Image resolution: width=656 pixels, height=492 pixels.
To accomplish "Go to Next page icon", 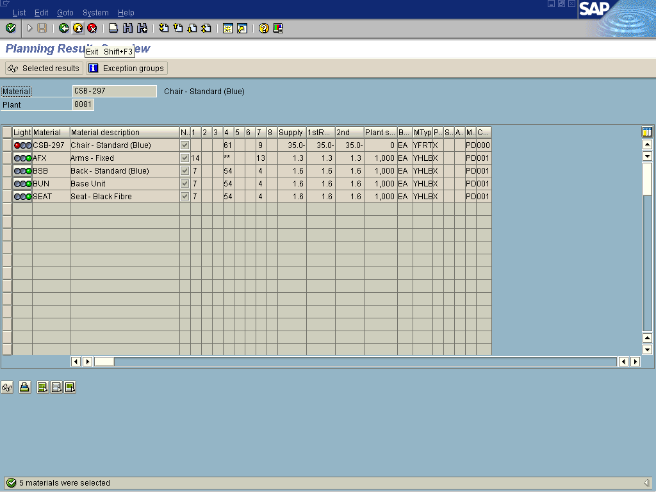I will (x=192, y=28).
